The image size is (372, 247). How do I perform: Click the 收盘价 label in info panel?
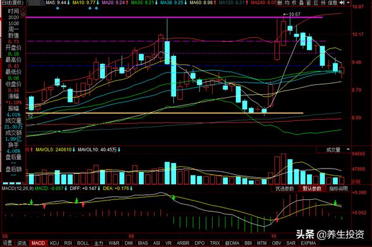pyautogui.click(x=13, y=84)
